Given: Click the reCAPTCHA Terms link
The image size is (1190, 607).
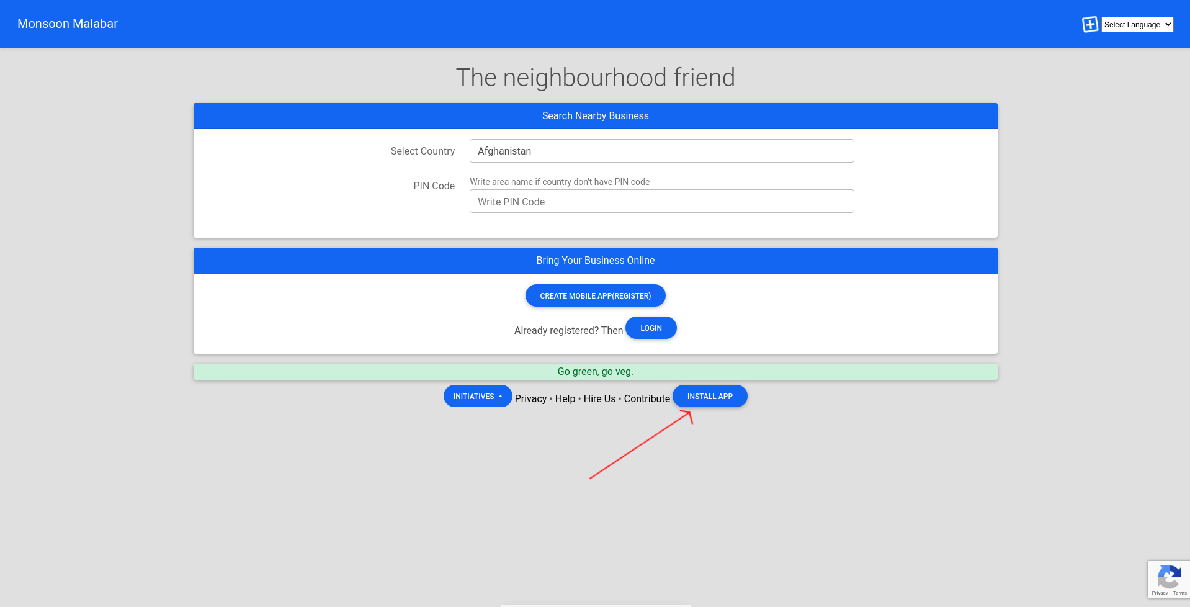Looking at the screenshot, I should point(1180,593).
